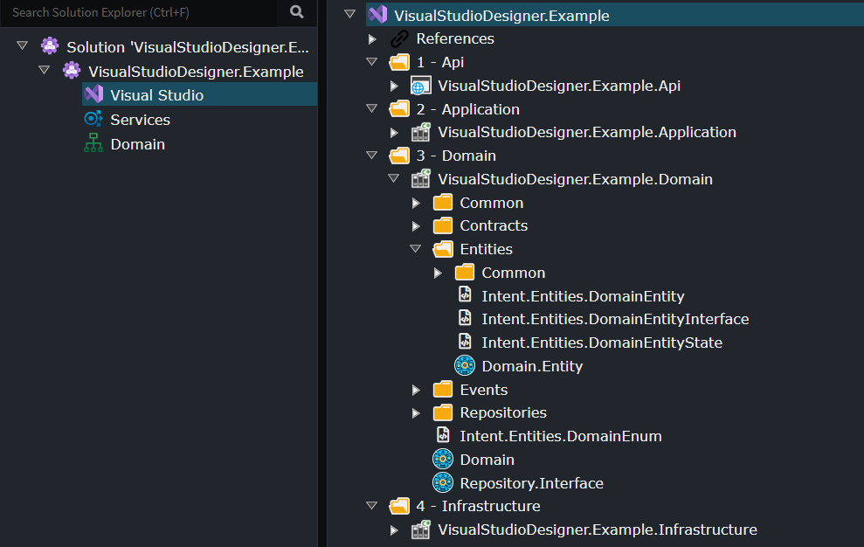Click the References link icon

[399, 38]
